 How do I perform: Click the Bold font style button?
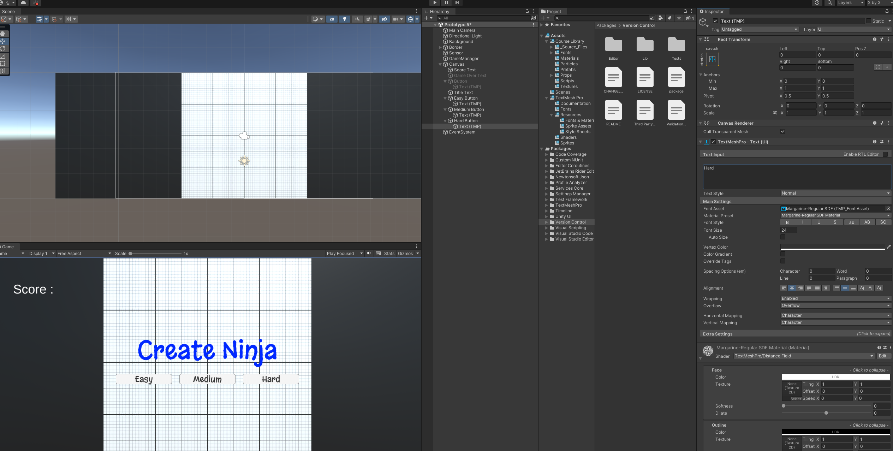click(x=787, y=222)
